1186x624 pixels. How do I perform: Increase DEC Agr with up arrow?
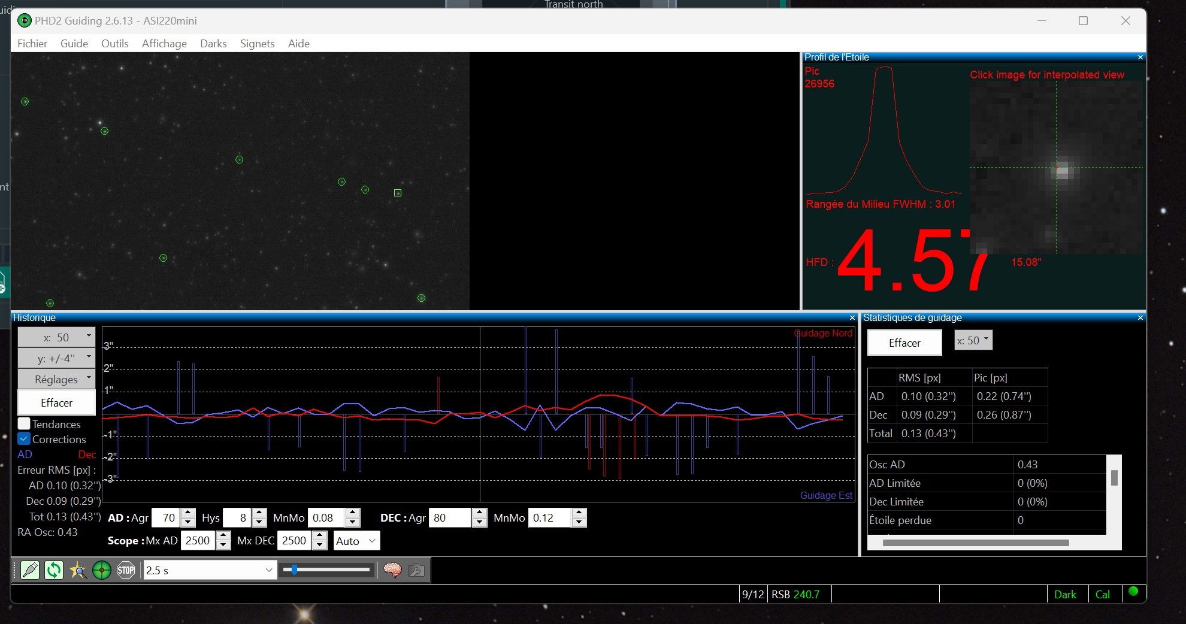[x=480, y=513]
